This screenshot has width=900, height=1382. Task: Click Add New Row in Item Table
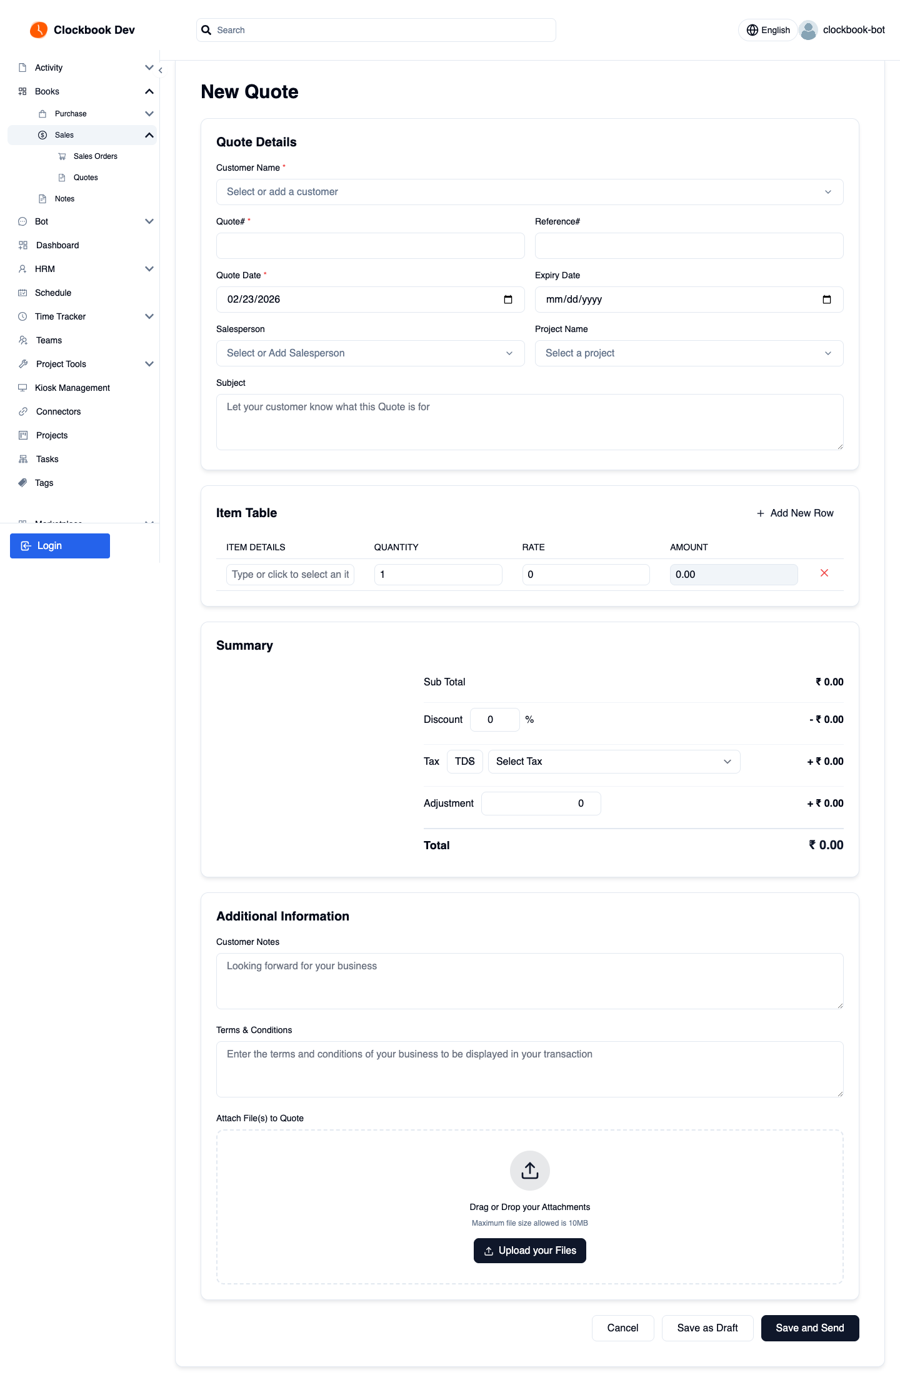coord(795,513)
